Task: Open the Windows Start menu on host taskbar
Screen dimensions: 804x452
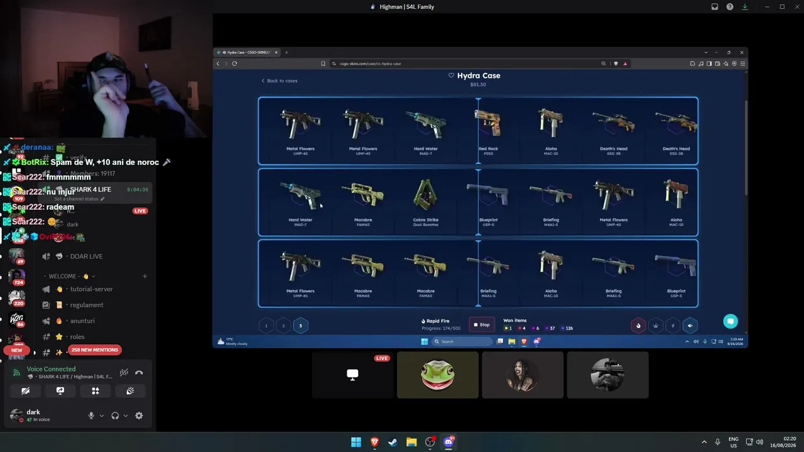Action: click(356, 442)
